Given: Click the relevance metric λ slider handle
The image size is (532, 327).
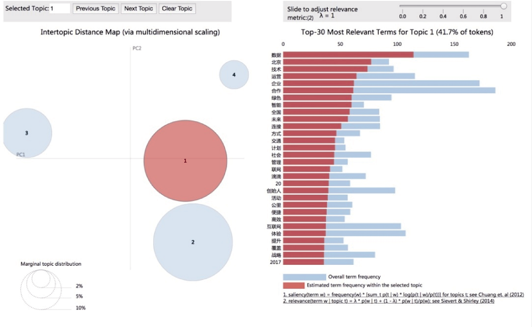Looking at the screenshot, I should pyautogui.click(x=503, y=6).
